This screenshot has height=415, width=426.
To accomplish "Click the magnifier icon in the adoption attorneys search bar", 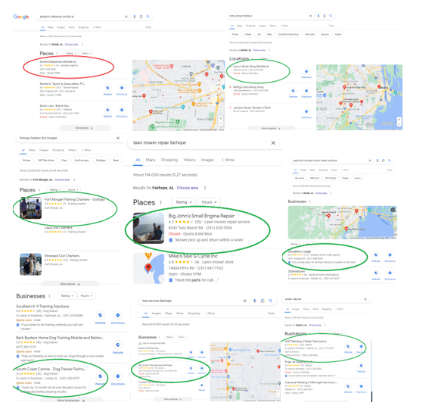I will pos(148,17).
